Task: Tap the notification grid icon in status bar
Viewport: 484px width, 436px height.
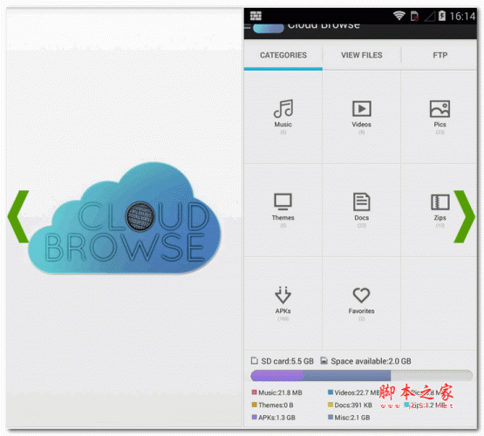Action: pos(256,16)
